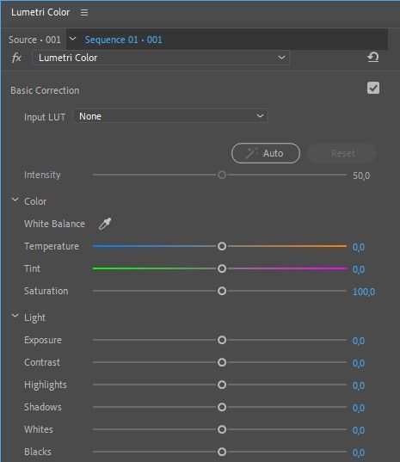Viewport: 400px width, 462px height.
Task: Click the Input LUT label
Action: 45,117
